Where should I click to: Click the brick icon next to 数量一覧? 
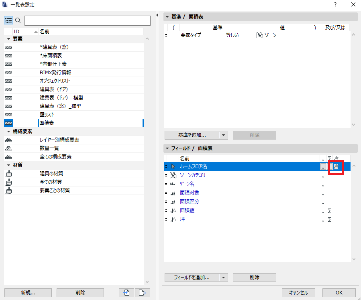click(8, 148)
